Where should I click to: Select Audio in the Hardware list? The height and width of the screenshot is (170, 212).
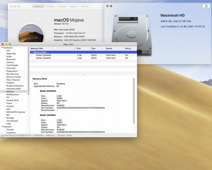click(x=9, y=56)
